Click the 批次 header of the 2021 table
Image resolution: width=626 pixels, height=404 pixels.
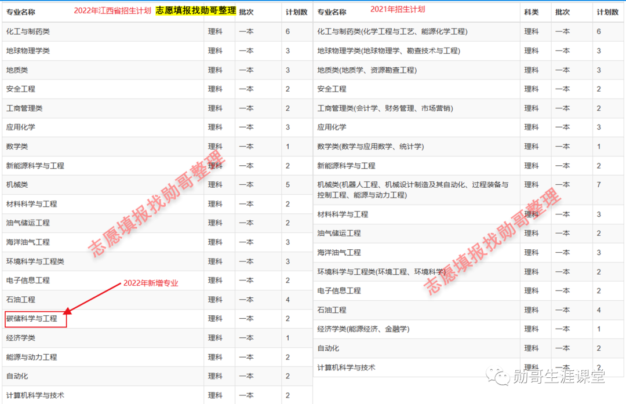click(562, 12)
